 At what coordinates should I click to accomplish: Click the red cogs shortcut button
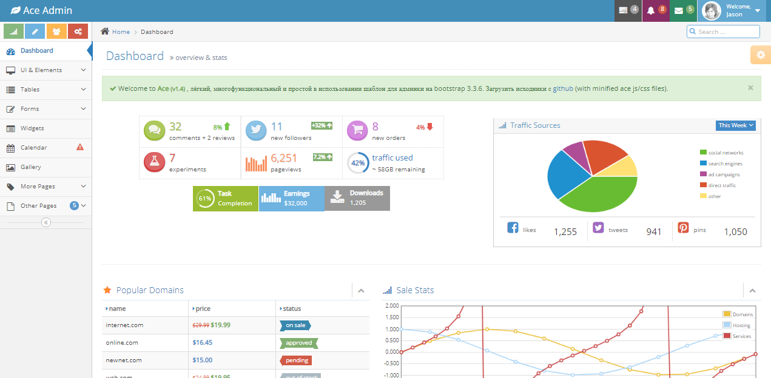(x=78, y=31)
